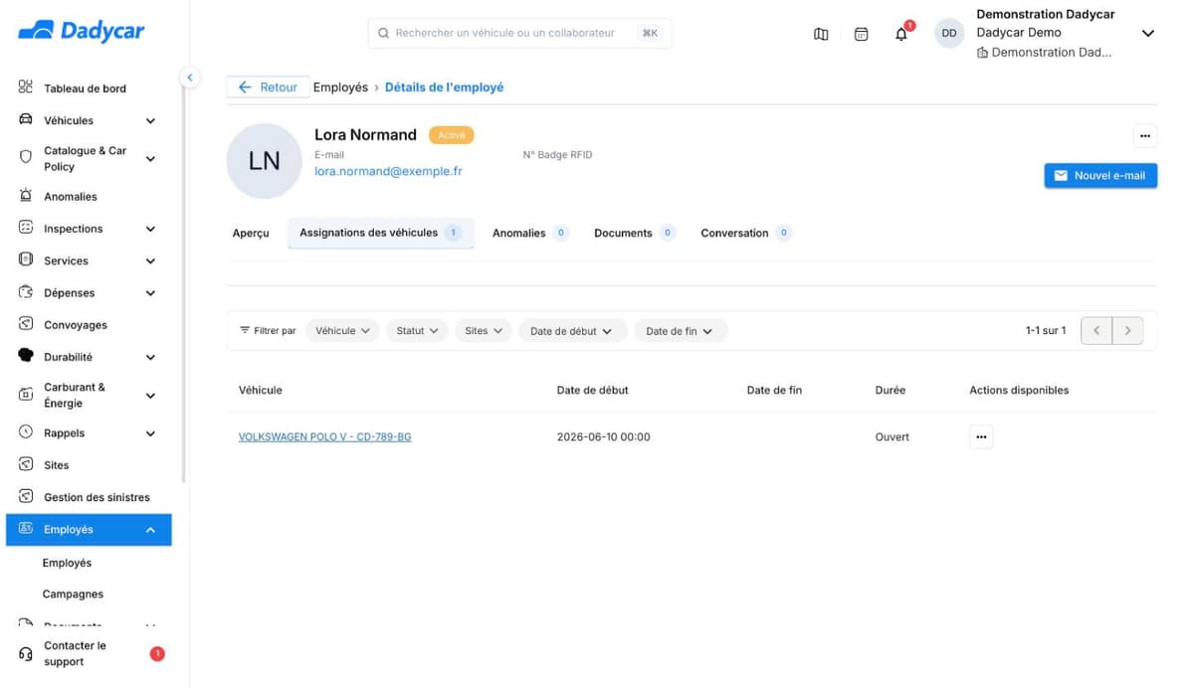Sort by Date de début column header

[x=592, y=391]
